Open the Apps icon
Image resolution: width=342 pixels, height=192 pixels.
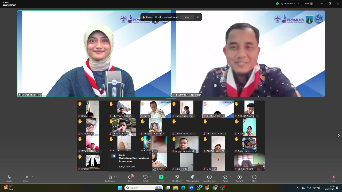pos(225,177)
